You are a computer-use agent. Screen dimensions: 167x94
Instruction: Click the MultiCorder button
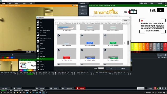[x=69, y=88]
